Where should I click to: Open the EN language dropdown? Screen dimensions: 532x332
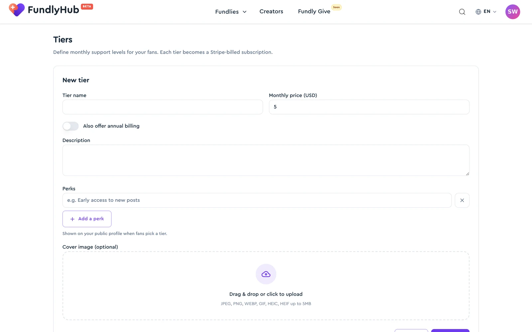tap(490, 12)
